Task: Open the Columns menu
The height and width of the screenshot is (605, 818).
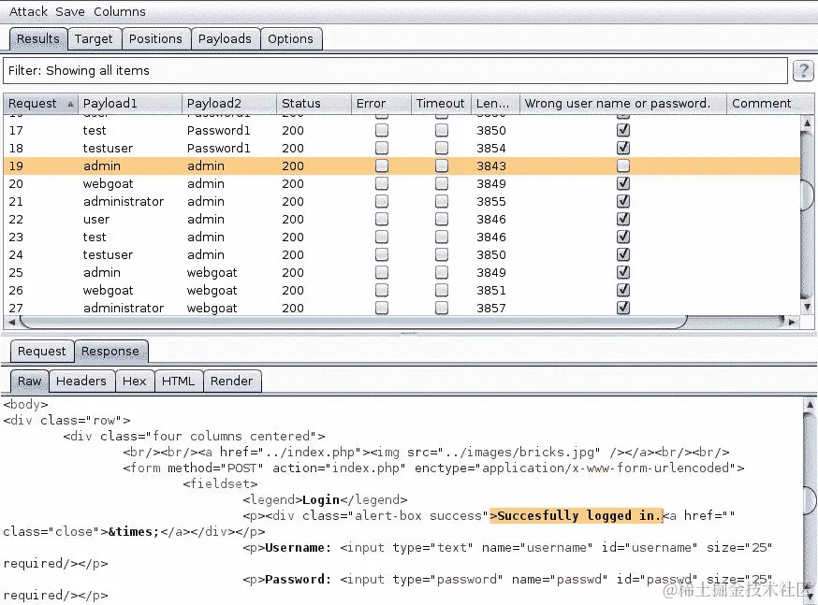Action: 120,11
